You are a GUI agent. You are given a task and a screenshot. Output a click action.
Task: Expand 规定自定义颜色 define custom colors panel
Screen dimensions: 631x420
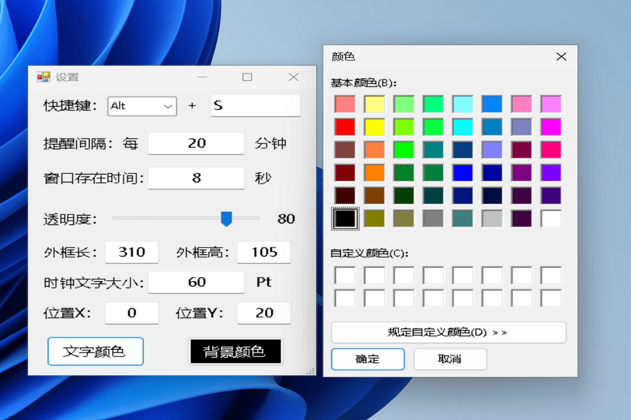[448, 332]
